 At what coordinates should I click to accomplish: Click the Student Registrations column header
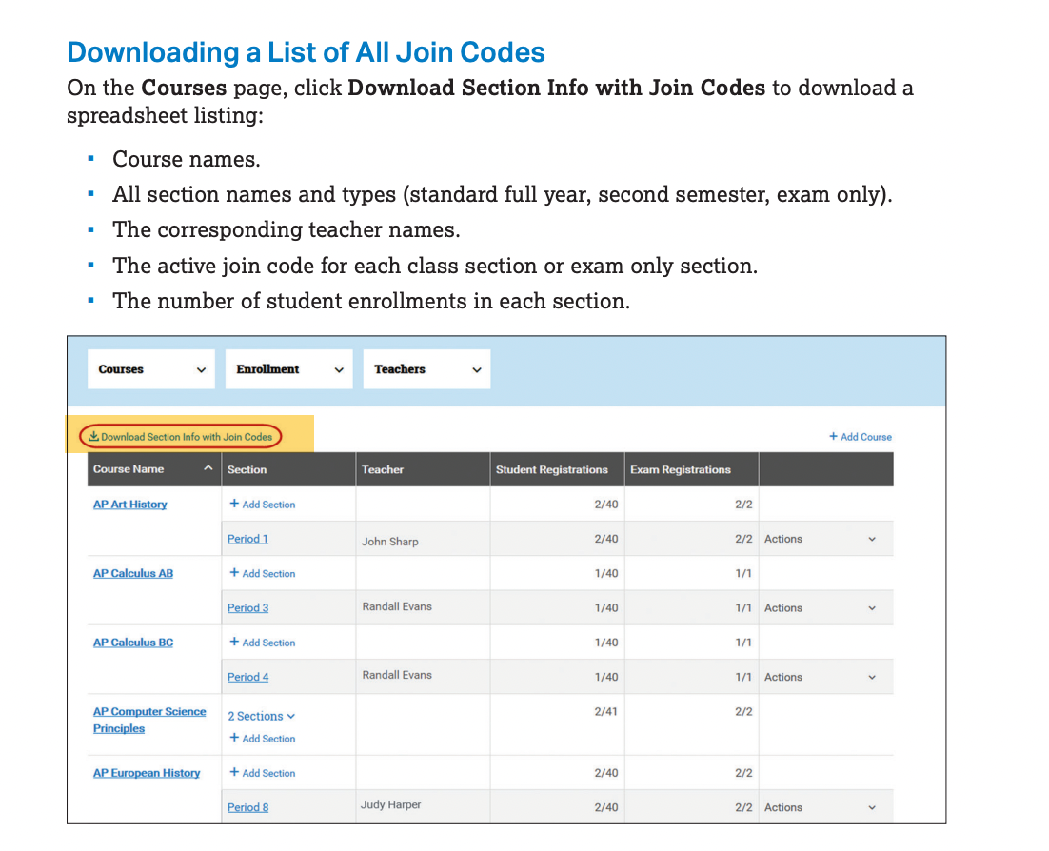tap(551, 469)
